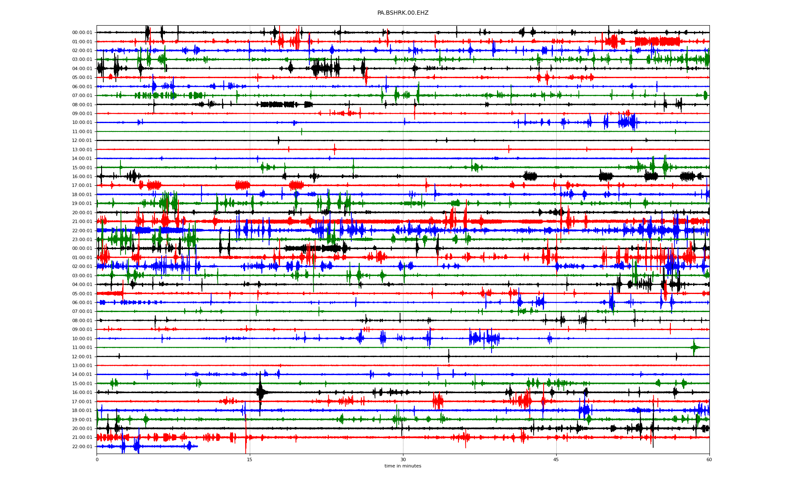The width and height of the screenshot is (806, 504).
Task: Click the upper 17:00:01 row label
Action: coord(82,186)
